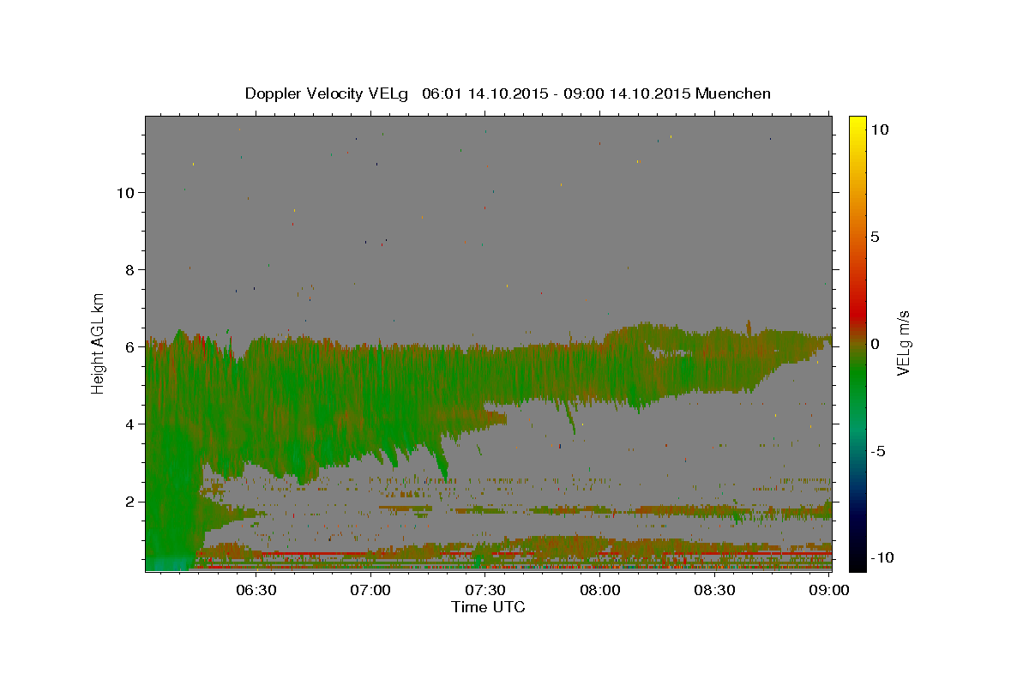This screenshot has width=1029, height=686.
Task: Click the height axis label 8
Action: [129, 269]
